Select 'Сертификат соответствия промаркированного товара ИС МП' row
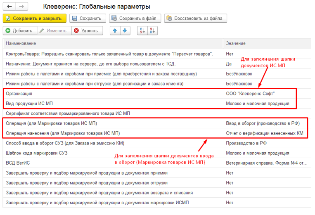Image resolution: width=315 pixels, height=215 pixels. (157, 113)
